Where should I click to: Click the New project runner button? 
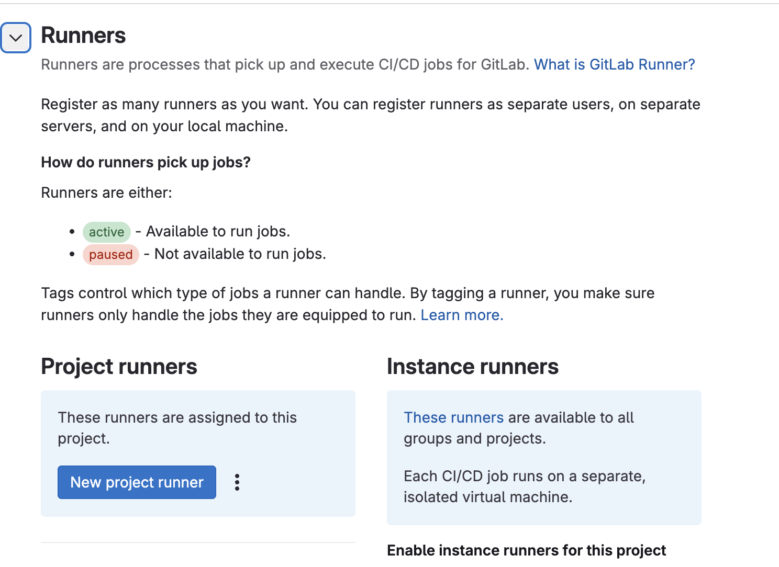(x=137, y=482)
